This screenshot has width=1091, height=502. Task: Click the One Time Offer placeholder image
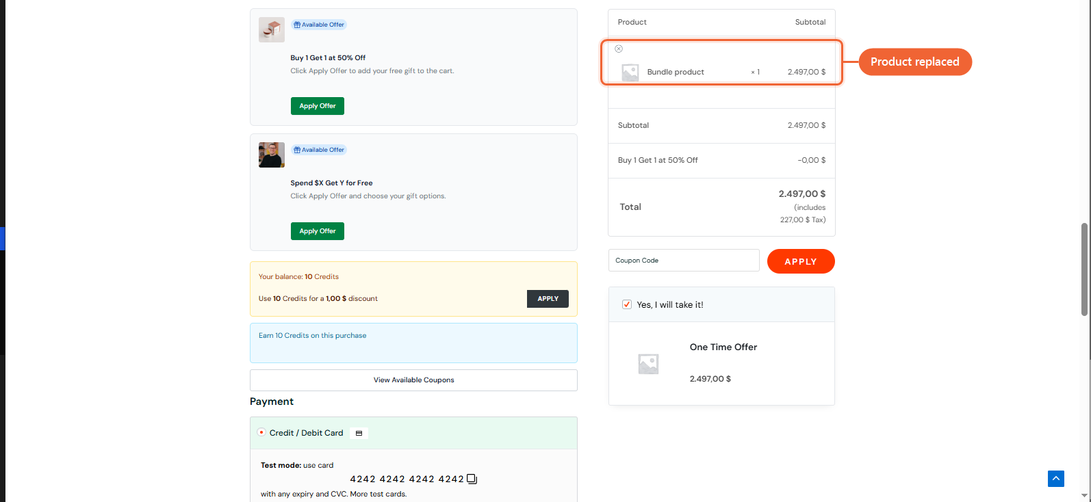(648, 364)
